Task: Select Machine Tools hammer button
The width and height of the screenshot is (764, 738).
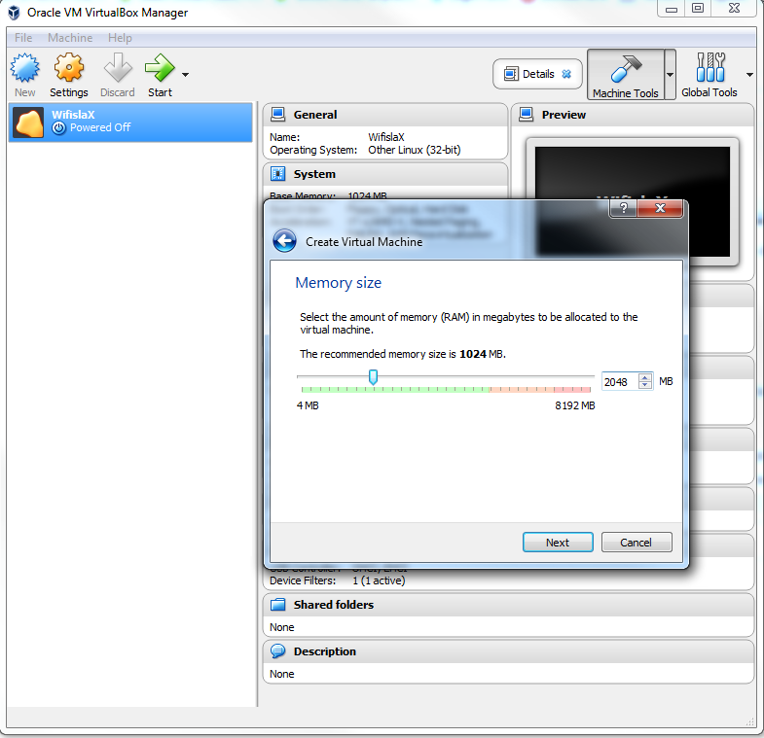Action: click(626, 75)
